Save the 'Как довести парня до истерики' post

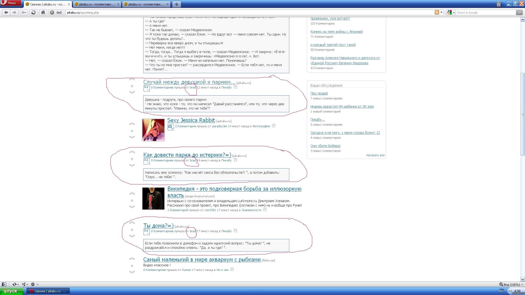[x=235, y=160]
